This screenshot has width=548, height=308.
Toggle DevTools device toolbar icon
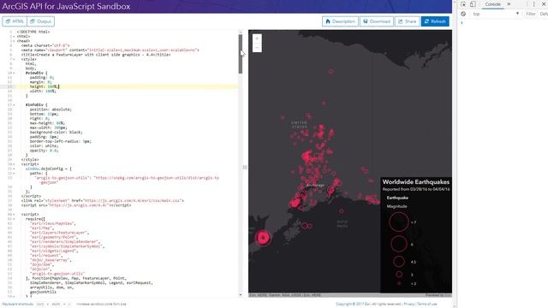tap(473, 4)
